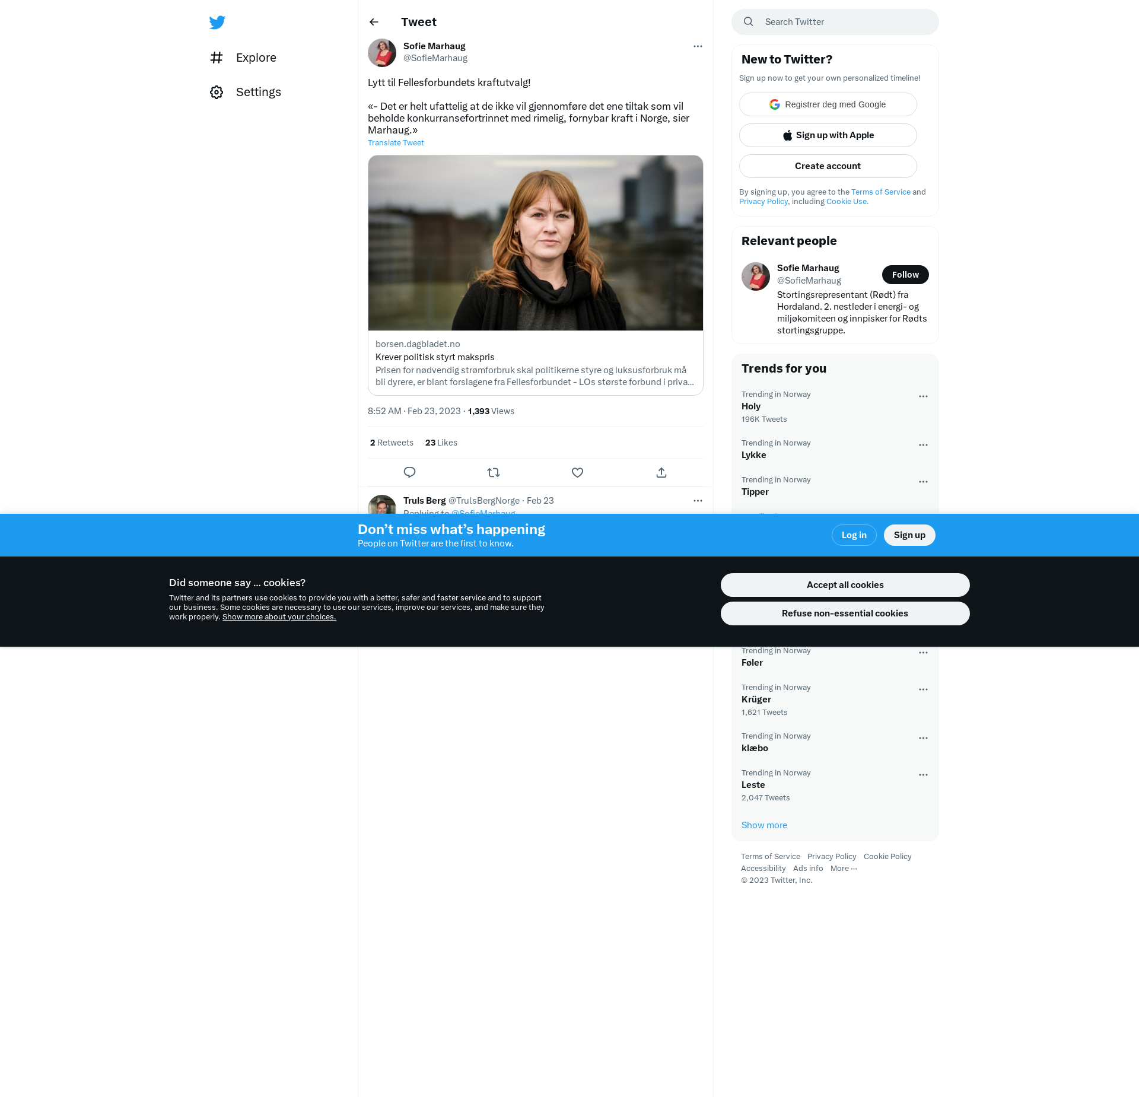1139x1097 pixels.
Task: Open Settings gear icon in sidebar
Action: coord(217,92)
